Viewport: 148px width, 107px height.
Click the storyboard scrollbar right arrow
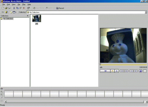click(x=147, y=102)
